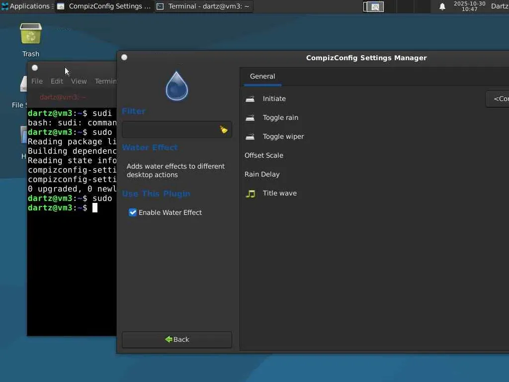
Task: Click the Toggle rain option label
Action: [280, 117]
